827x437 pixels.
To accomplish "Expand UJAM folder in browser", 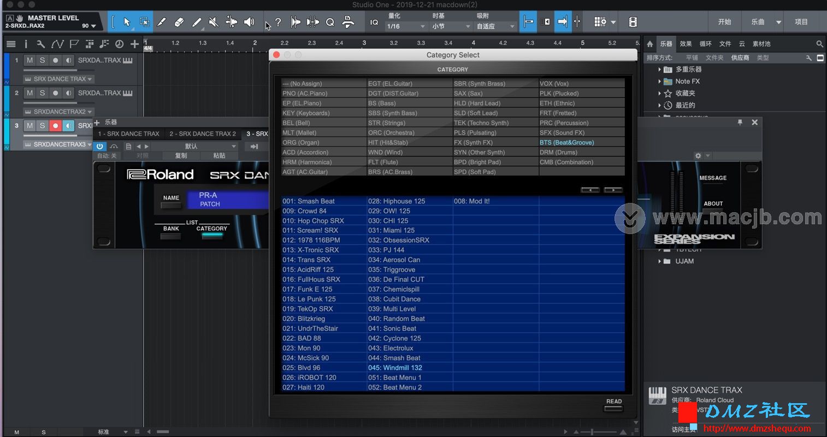I will coord(659,261).
